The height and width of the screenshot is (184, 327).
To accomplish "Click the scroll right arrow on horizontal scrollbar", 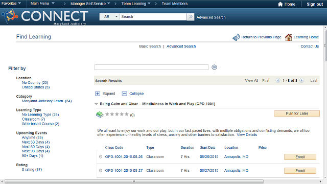I will (x=321, y=181).
